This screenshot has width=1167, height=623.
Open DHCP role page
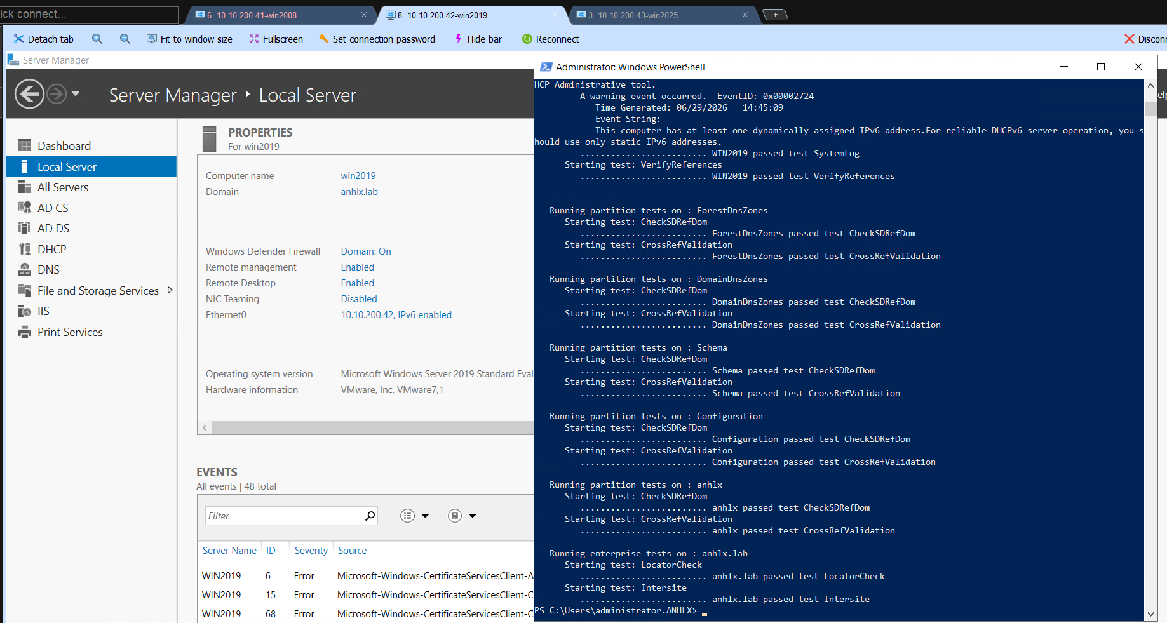pos(91,249)
